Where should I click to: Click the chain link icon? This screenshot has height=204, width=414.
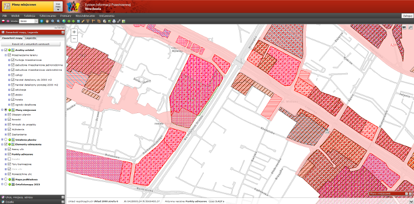119,21
